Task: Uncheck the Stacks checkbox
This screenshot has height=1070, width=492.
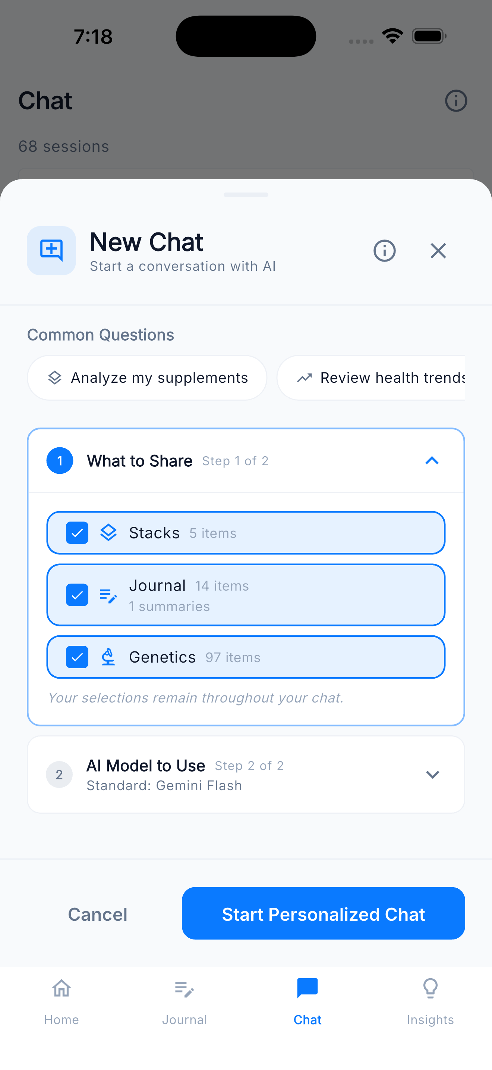Action: click(77, 533)
